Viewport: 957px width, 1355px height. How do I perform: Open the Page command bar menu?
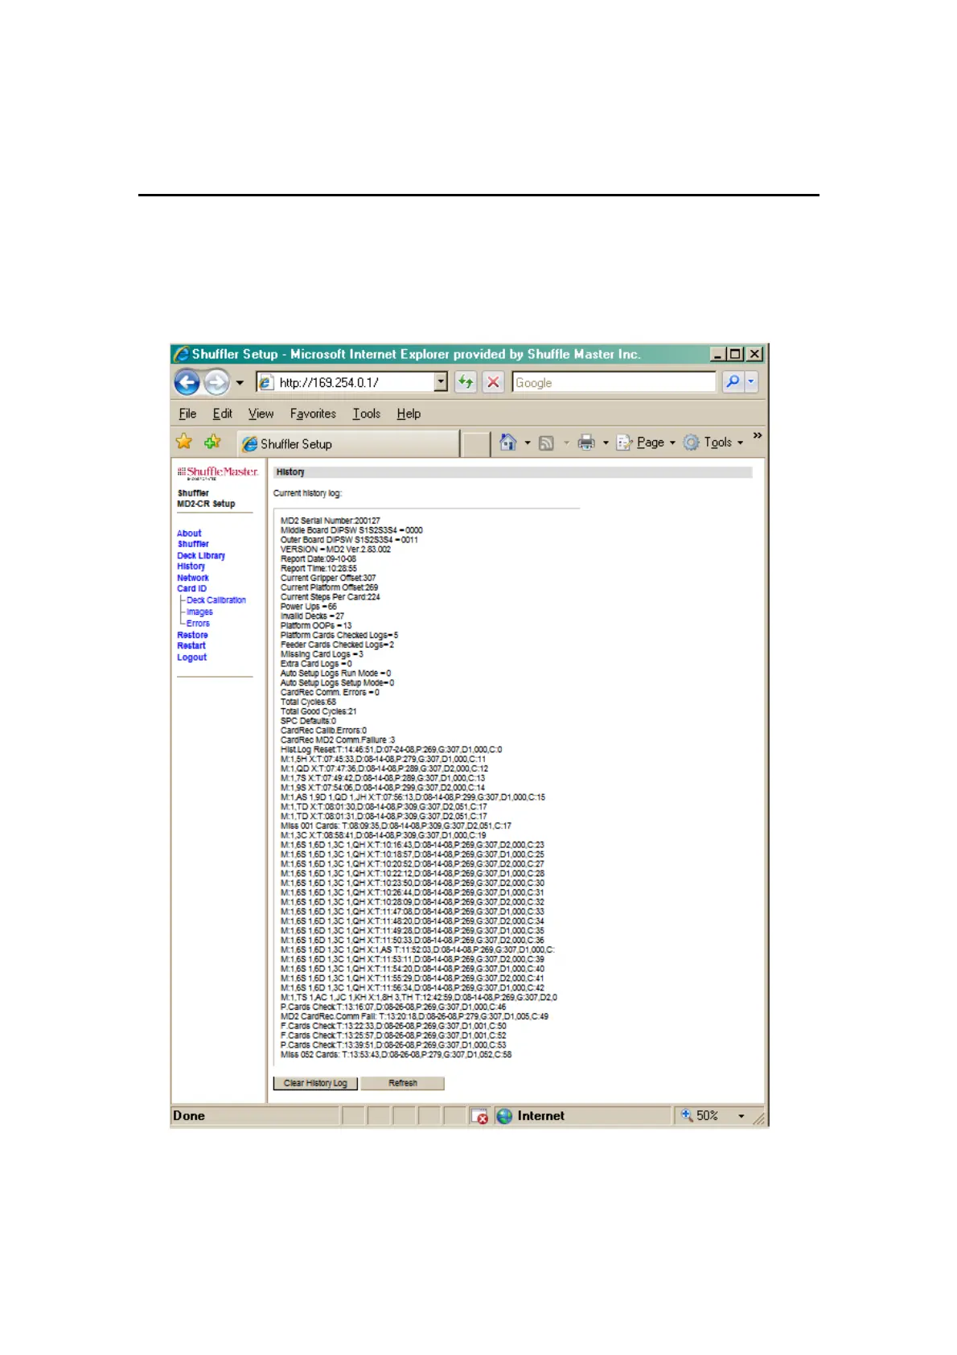(x=646, y=443)
